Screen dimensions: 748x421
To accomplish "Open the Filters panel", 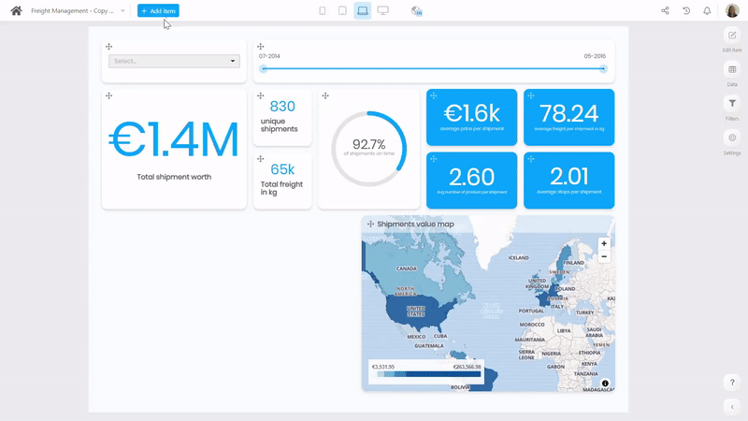I will click(732, 107).
